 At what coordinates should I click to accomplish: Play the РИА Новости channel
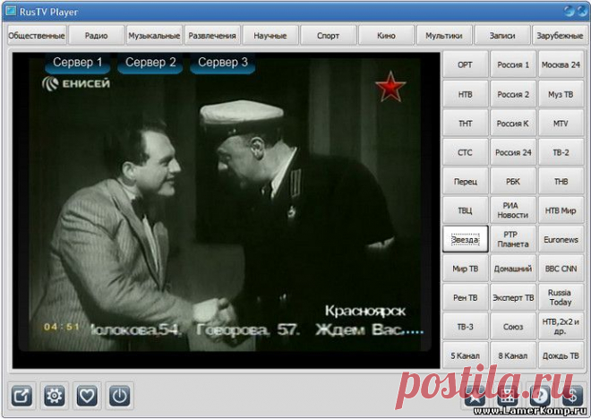(513, 210)
